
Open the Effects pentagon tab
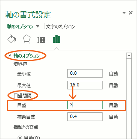27,39
